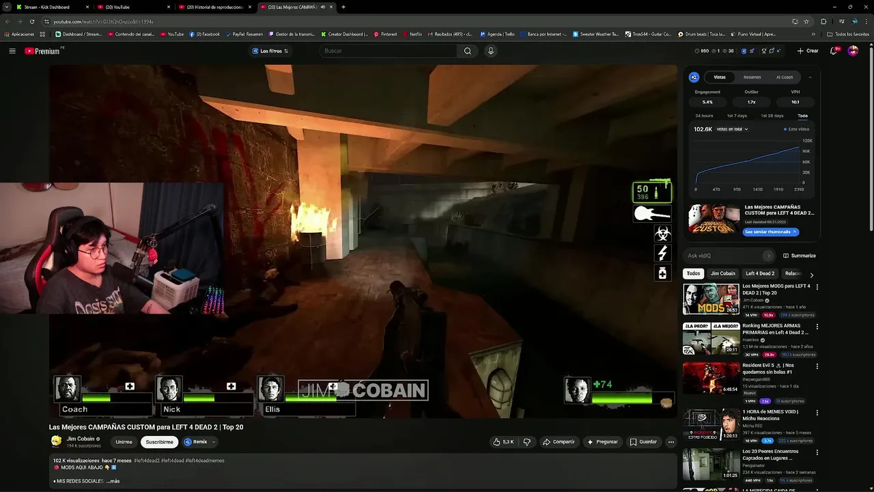Open the Los filtros vidIQ control
Viewport: 874px width, 492px height.
pos(270,51)
